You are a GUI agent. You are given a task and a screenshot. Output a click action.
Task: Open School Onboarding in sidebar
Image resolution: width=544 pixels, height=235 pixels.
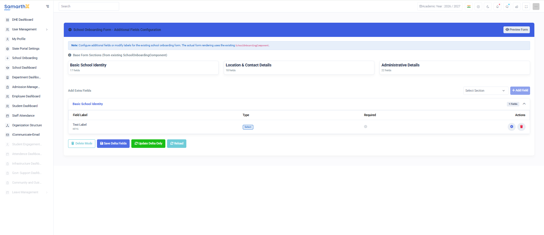25,58
